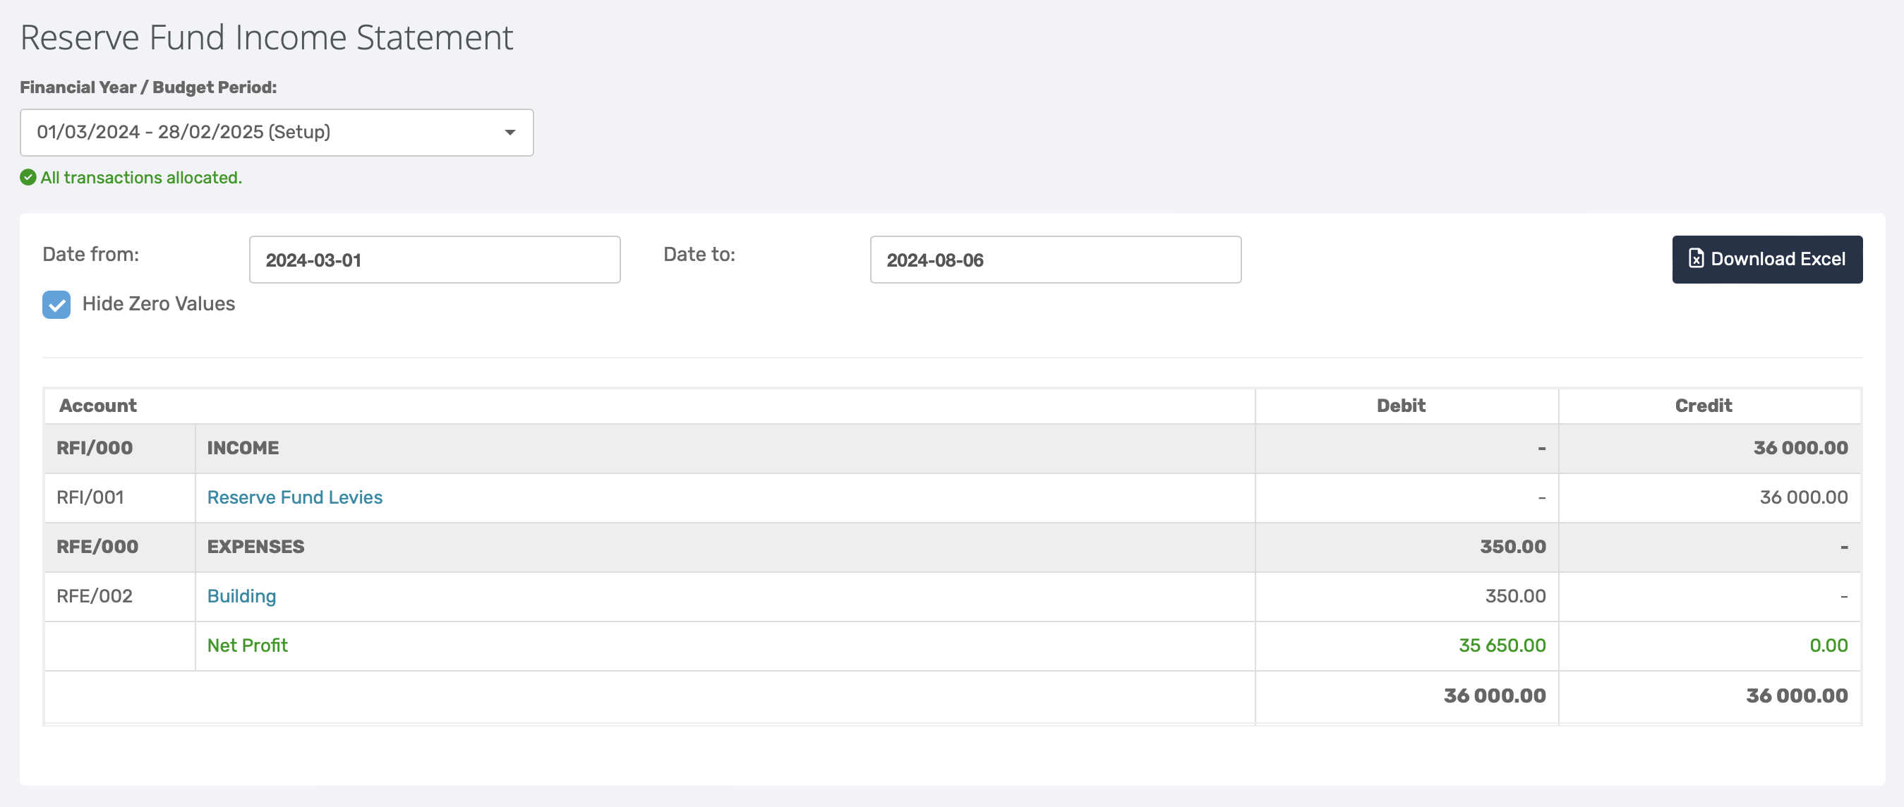This screenshot has width=1904, height=807.
Task: Click the Debit column header
Action: (x=1400, y=406)
